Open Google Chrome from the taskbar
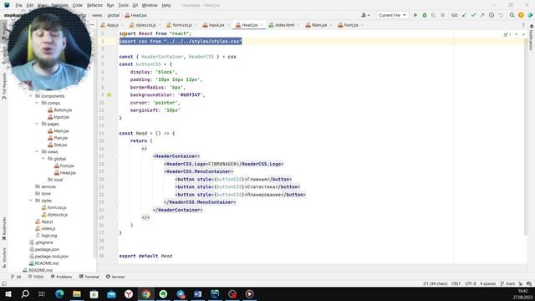This screenshot has height=301, width=535. point(146,293)
